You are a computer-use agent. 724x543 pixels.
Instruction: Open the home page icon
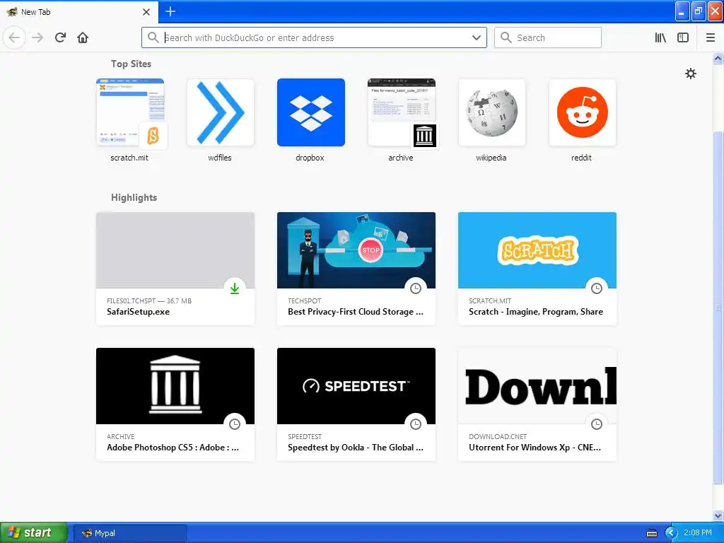83,37
